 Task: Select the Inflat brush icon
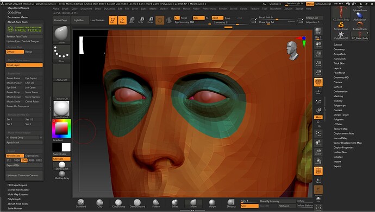click(x=174, y=203)
